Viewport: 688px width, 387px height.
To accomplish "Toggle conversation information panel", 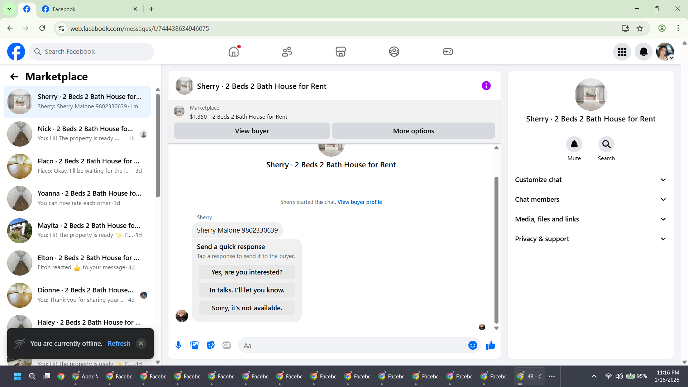I will coord(486,86).
